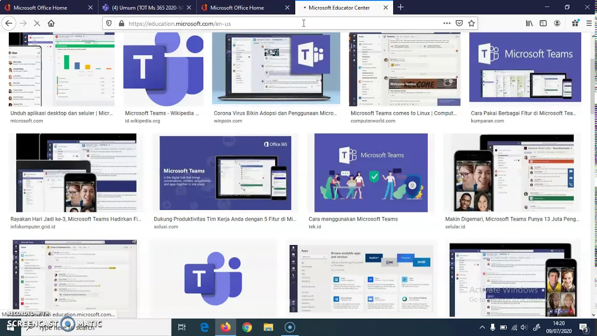Open 'Microsoft Teams comes to Linux' title

tap(403, 113)
